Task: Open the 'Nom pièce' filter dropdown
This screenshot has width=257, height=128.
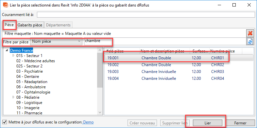Action: pyautogui.click(x=56, y=41)
